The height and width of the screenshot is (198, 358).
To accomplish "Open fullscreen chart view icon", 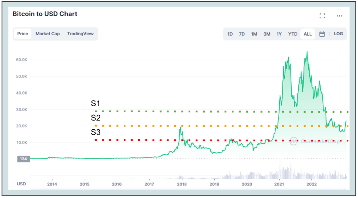I will point(322,16).
